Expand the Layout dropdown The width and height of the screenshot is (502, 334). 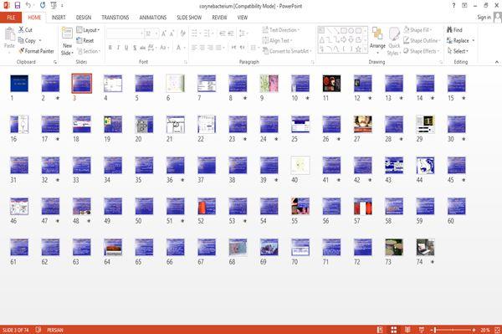88,30
